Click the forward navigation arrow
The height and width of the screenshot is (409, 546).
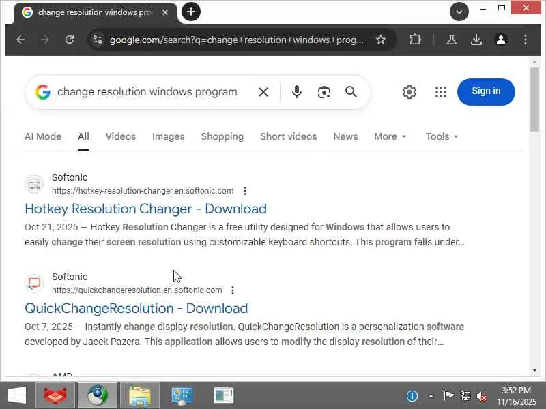coord(44,40)
